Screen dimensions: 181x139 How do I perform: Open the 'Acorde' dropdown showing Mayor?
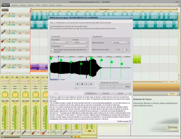(x=80, y=42)
